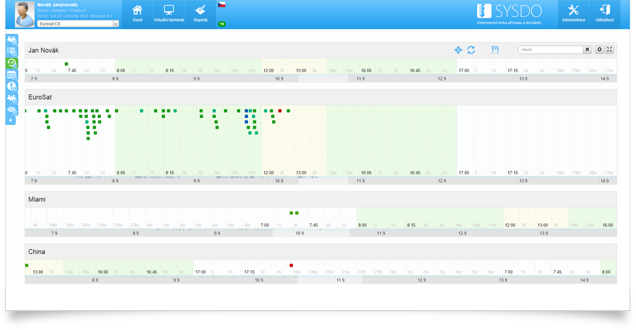
Task: Click the China section header
Action: 320,252
